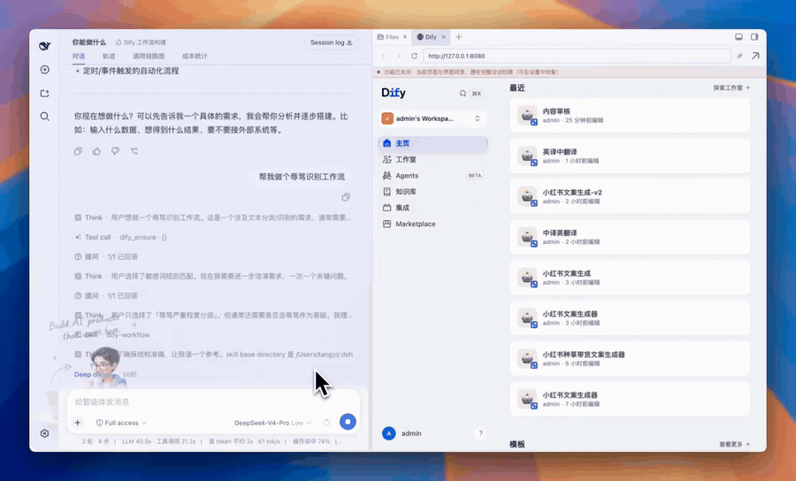Expand the Skill dify-workflow step
Screen dimensions: 796x481
(x=111, y=335)
